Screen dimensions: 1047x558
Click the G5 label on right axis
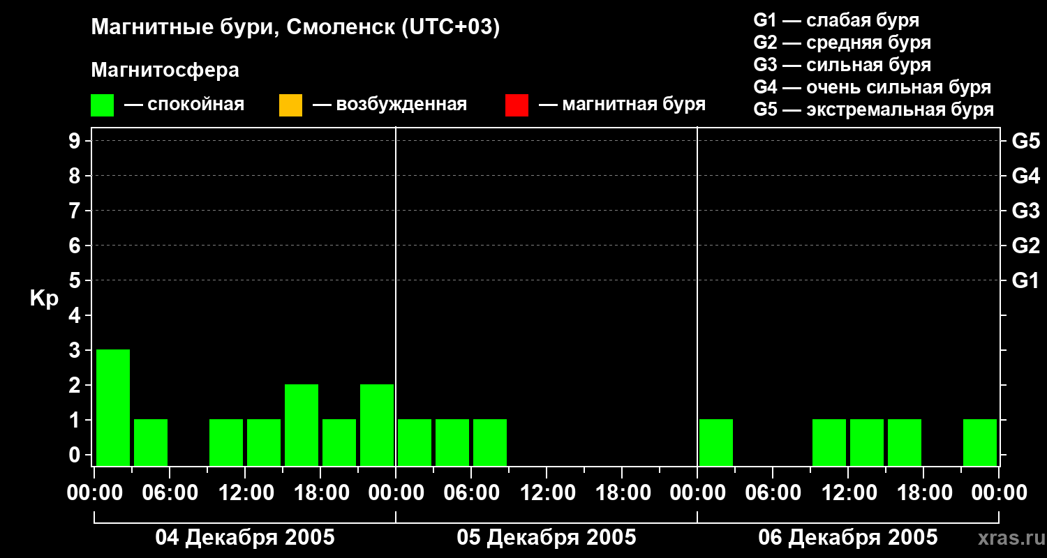1026,141
